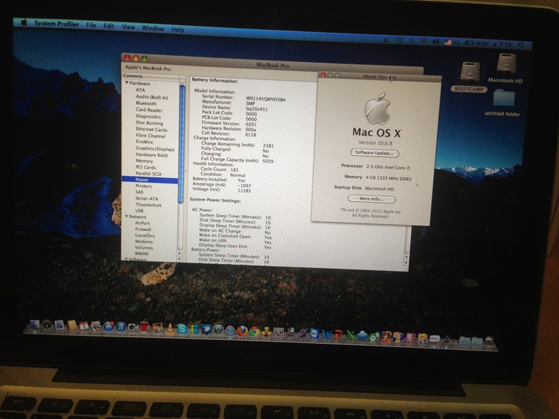Open the Time Machine menu bar icon
559x419 pixels.
click(398, 41)
